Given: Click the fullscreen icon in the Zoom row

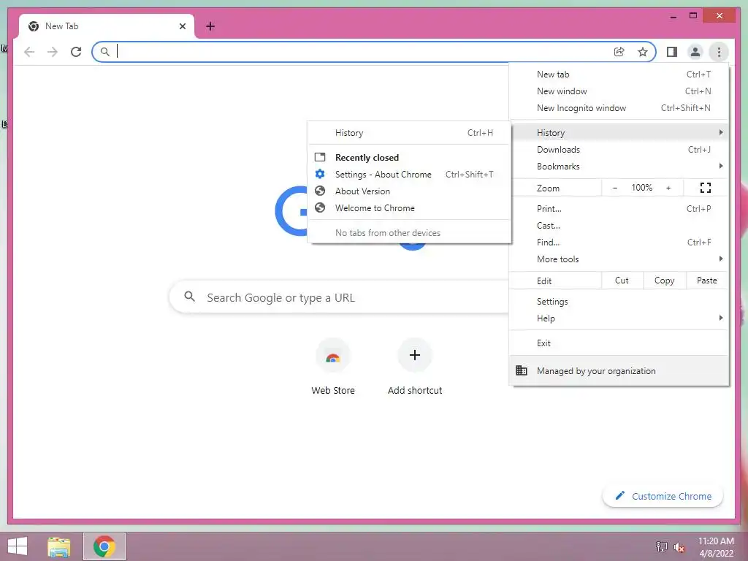Looking at the screenshot, I should pos(705,188).
